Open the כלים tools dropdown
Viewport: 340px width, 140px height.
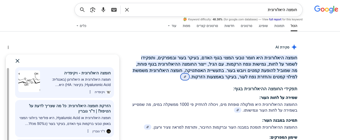tap(81, 26)
